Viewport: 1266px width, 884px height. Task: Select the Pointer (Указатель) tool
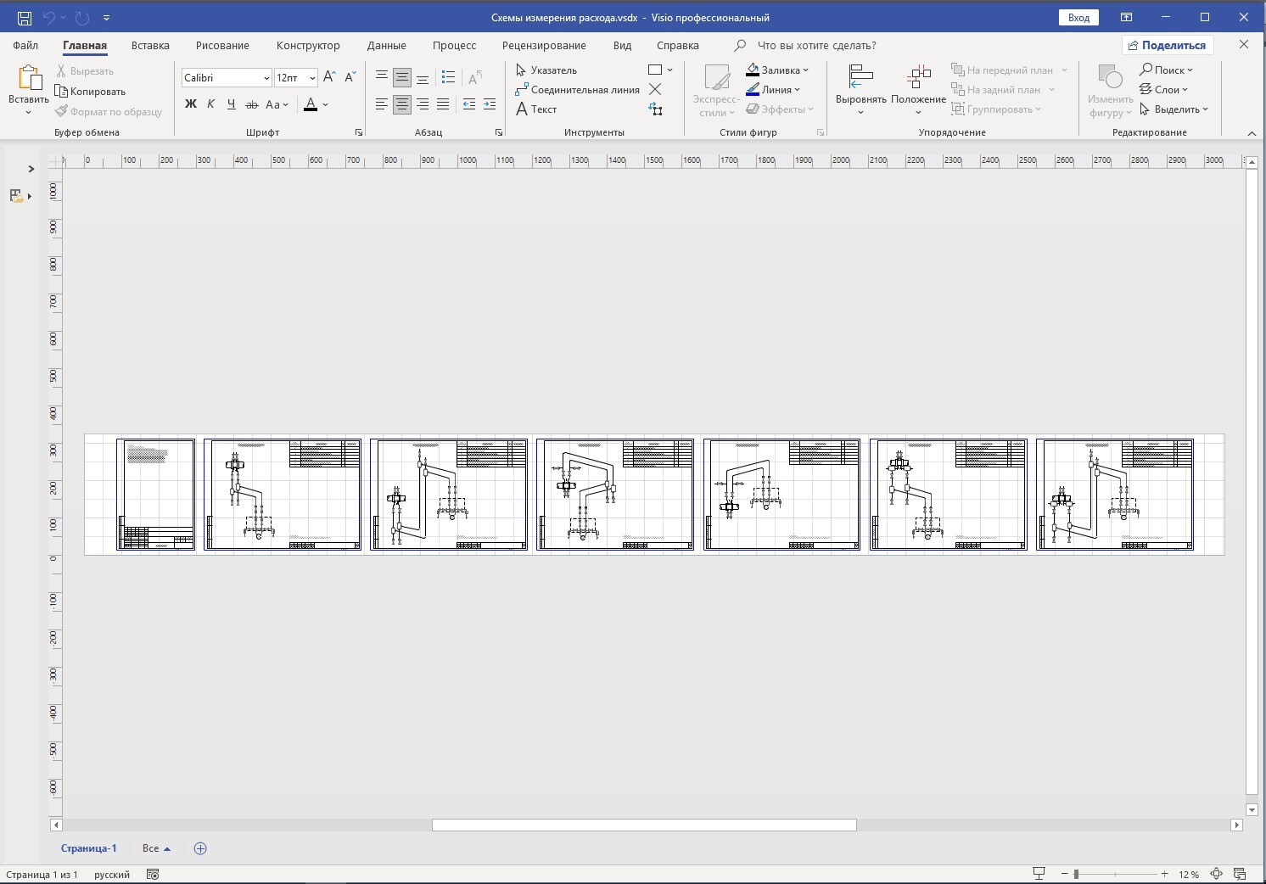point(546,70)
